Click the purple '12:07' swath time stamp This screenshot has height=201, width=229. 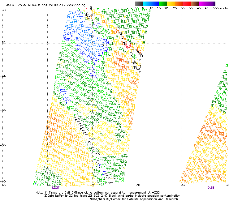click(55, 188)
